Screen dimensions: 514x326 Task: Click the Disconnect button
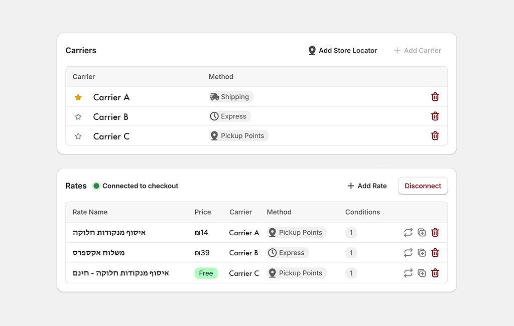[423, 186]
